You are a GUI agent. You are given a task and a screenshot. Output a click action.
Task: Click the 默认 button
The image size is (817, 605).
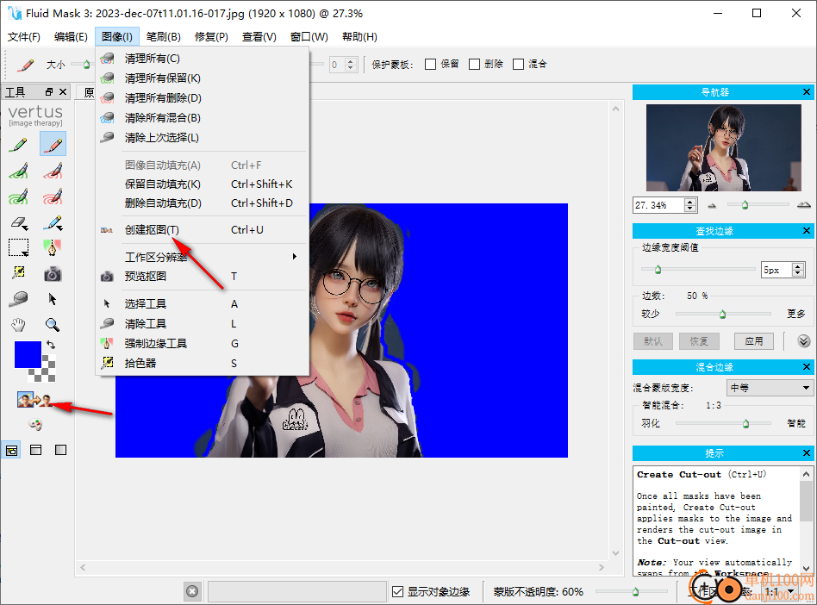pyautogui.click(x=653, y=341)
